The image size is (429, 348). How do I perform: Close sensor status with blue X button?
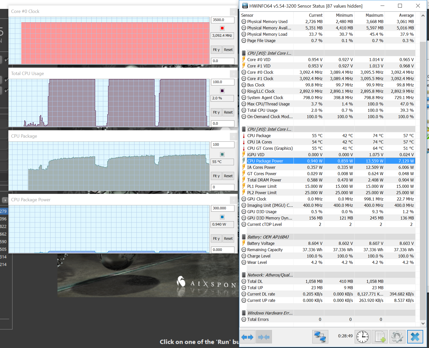pyautogui.click(x=415, y=337)
